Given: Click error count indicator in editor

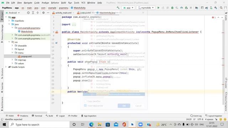Looking at the screenshot, I should [x=214, y=17].
